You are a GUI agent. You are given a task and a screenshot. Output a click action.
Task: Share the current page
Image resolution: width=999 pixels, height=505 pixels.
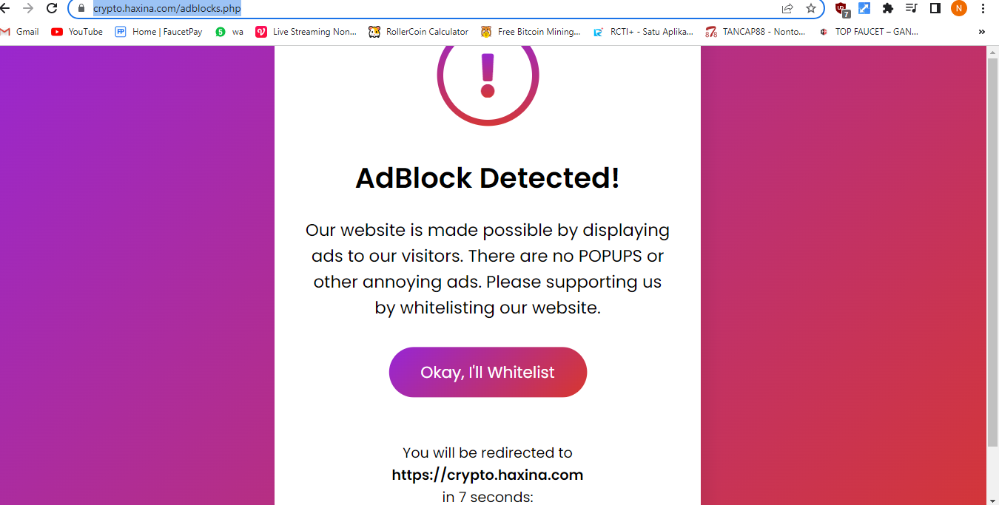coord(786,9)
